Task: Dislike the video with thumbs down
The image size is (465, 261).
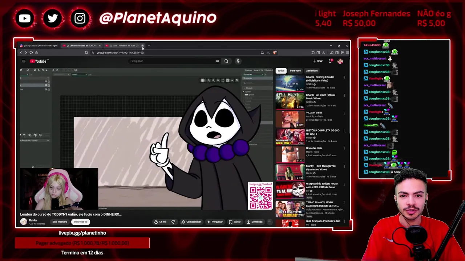Action: click(173, 222)
